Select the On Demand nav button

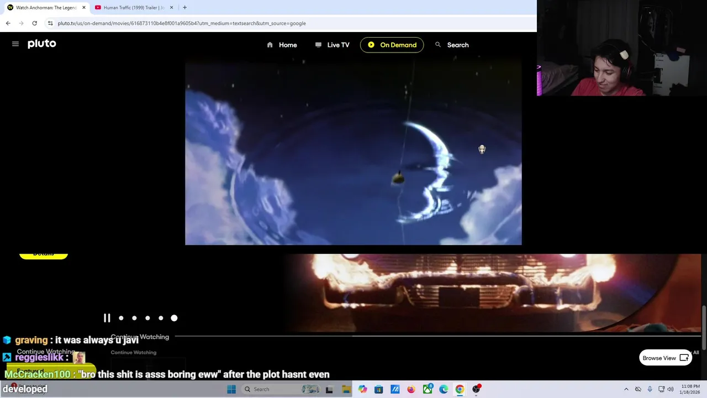(x=392, y=45)
